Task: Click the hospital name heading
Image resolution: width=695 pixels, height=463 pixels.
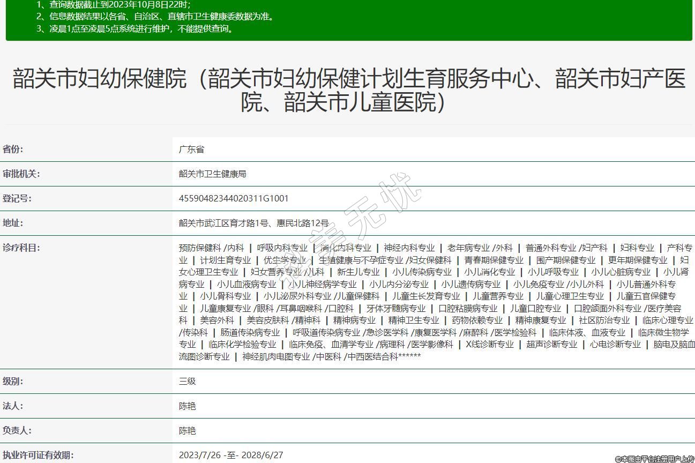Action: [x=348, y=90]
